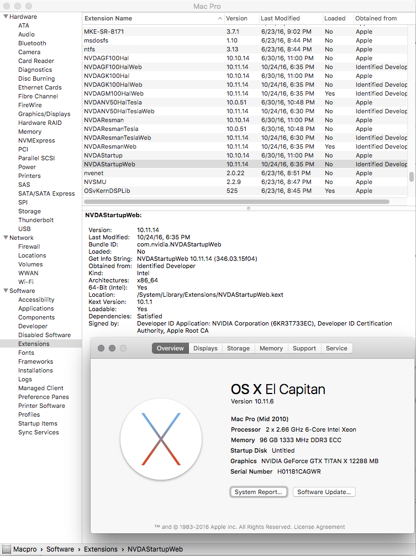Close the About This Mac window

[x=101, y=348]
